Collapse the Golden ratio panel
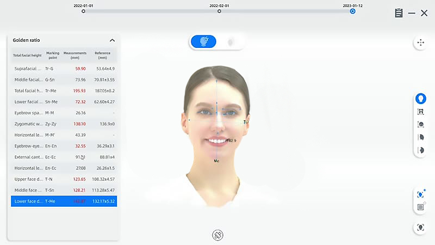This screenshot has width=435, height=245. 112,40
